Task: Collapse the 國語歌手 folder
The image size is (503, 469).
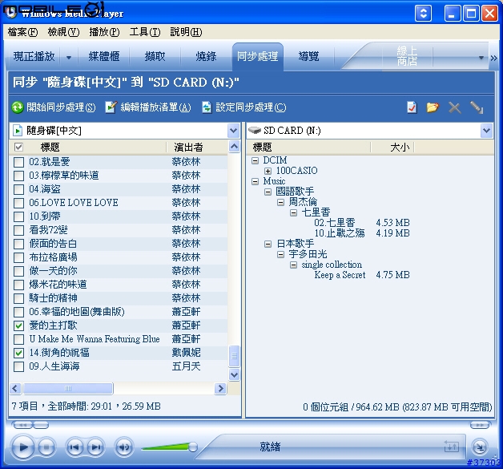Action: [x=268, y=192]
